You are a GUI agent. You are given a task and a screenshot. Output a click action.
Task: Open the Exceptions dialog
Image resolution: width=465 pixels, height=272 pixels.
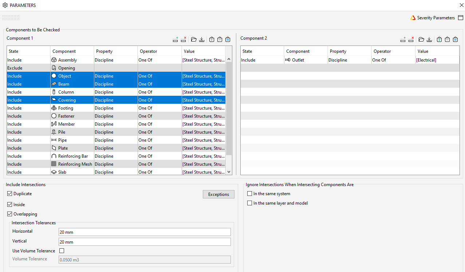coord(218,194)
